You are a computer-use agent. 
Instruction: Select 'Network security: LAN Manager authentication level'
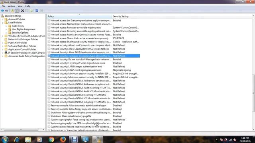(x=76, y=66)
